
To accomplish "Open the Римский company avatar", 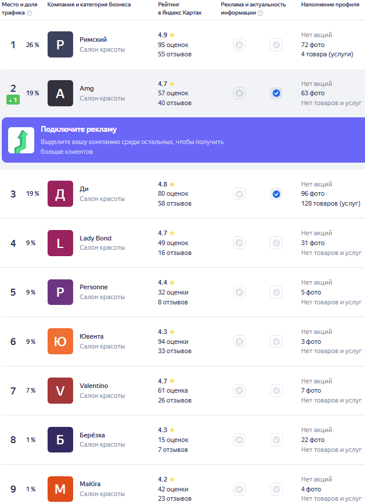I will coord(60,45).
